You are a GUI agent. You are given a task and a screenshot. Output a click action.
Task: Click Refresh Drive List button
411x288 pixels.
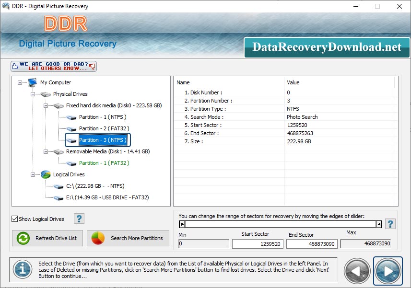click(47, 238)
